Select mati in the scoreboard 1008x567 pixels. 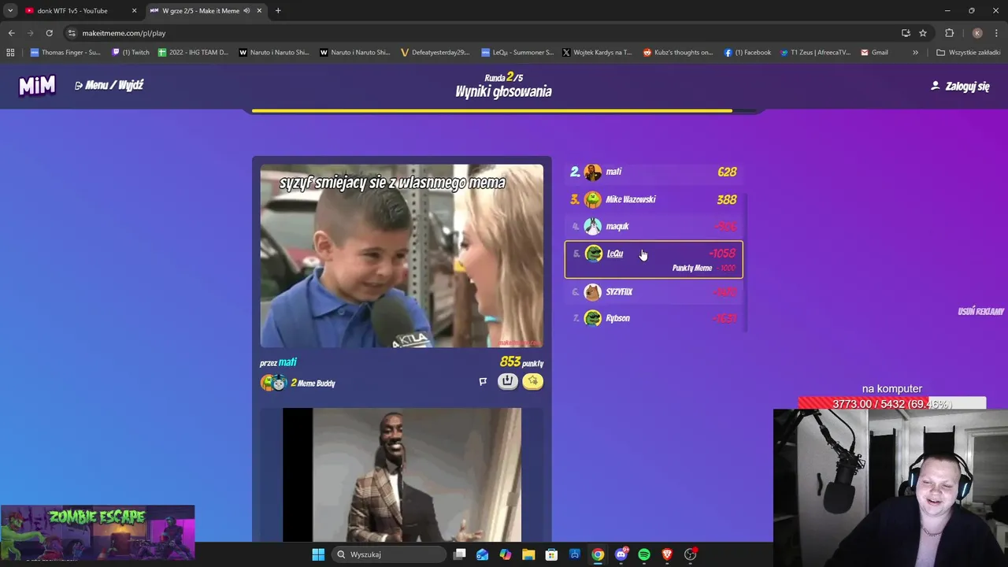point(654,172)
